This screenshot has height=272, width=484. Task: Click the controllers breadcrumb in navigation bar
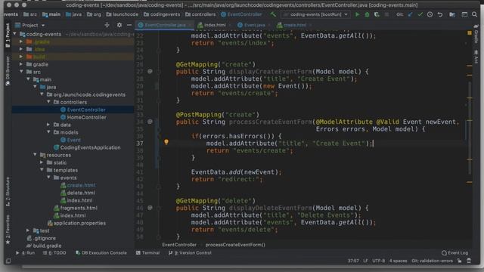point(200,14)
